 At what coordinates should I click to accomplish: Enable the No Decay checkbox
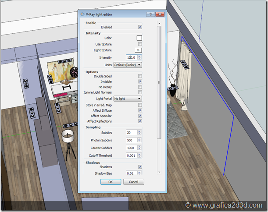[x=140, y=87]
